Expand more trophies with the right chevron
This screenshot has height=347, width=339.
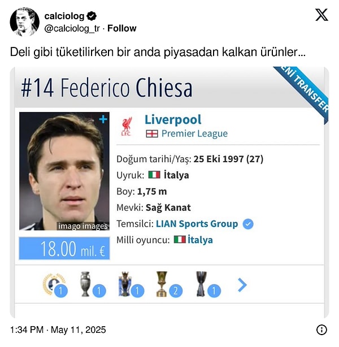[x=242, y=285]
